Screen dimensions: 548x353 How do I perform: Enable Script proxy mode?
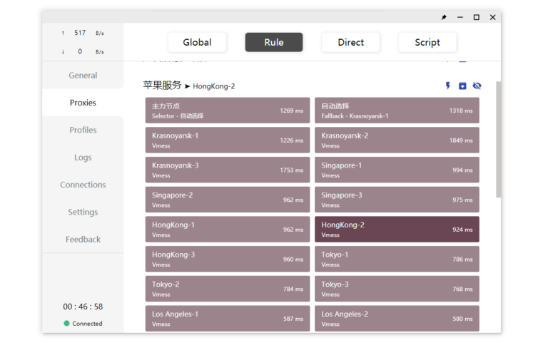tap(427, 42)
